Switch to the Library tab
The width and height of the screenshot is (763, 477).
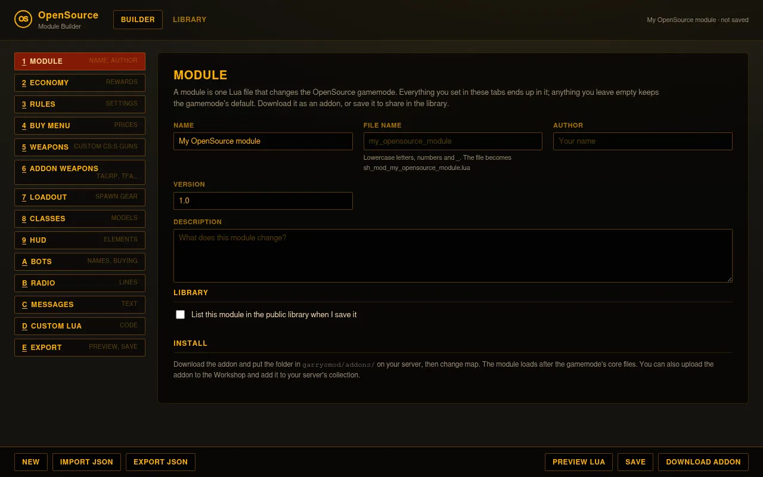point(190,20)
